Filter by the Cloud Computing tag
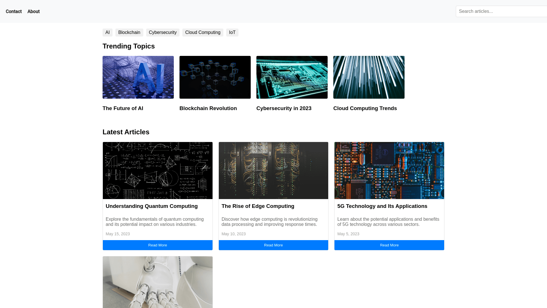Viewport: 547px width, 308px height. click(203, 33)
